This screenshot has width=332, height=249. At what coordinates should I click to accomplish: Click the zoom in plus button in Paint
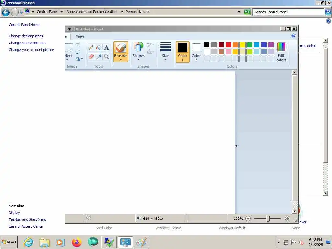tap(287, 219)
